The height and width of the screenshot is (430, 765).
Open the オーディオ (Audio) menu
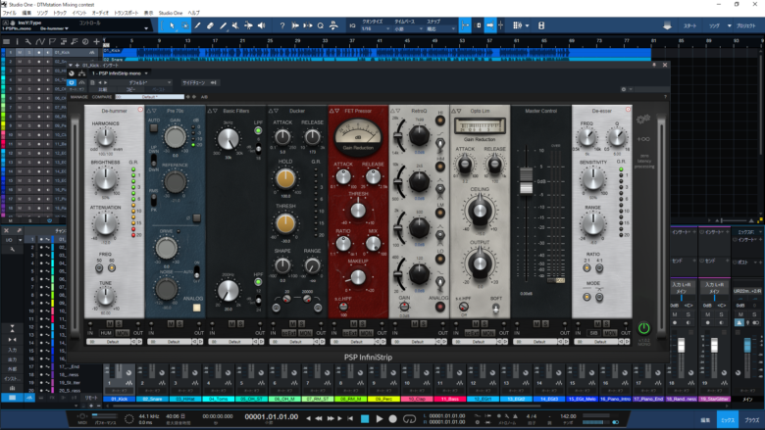pos(100,13)
